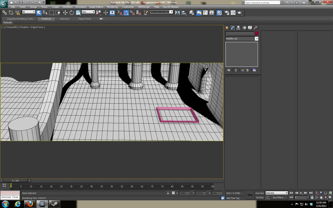Click Edit Named Selection Sets icon

click(146, 13)
